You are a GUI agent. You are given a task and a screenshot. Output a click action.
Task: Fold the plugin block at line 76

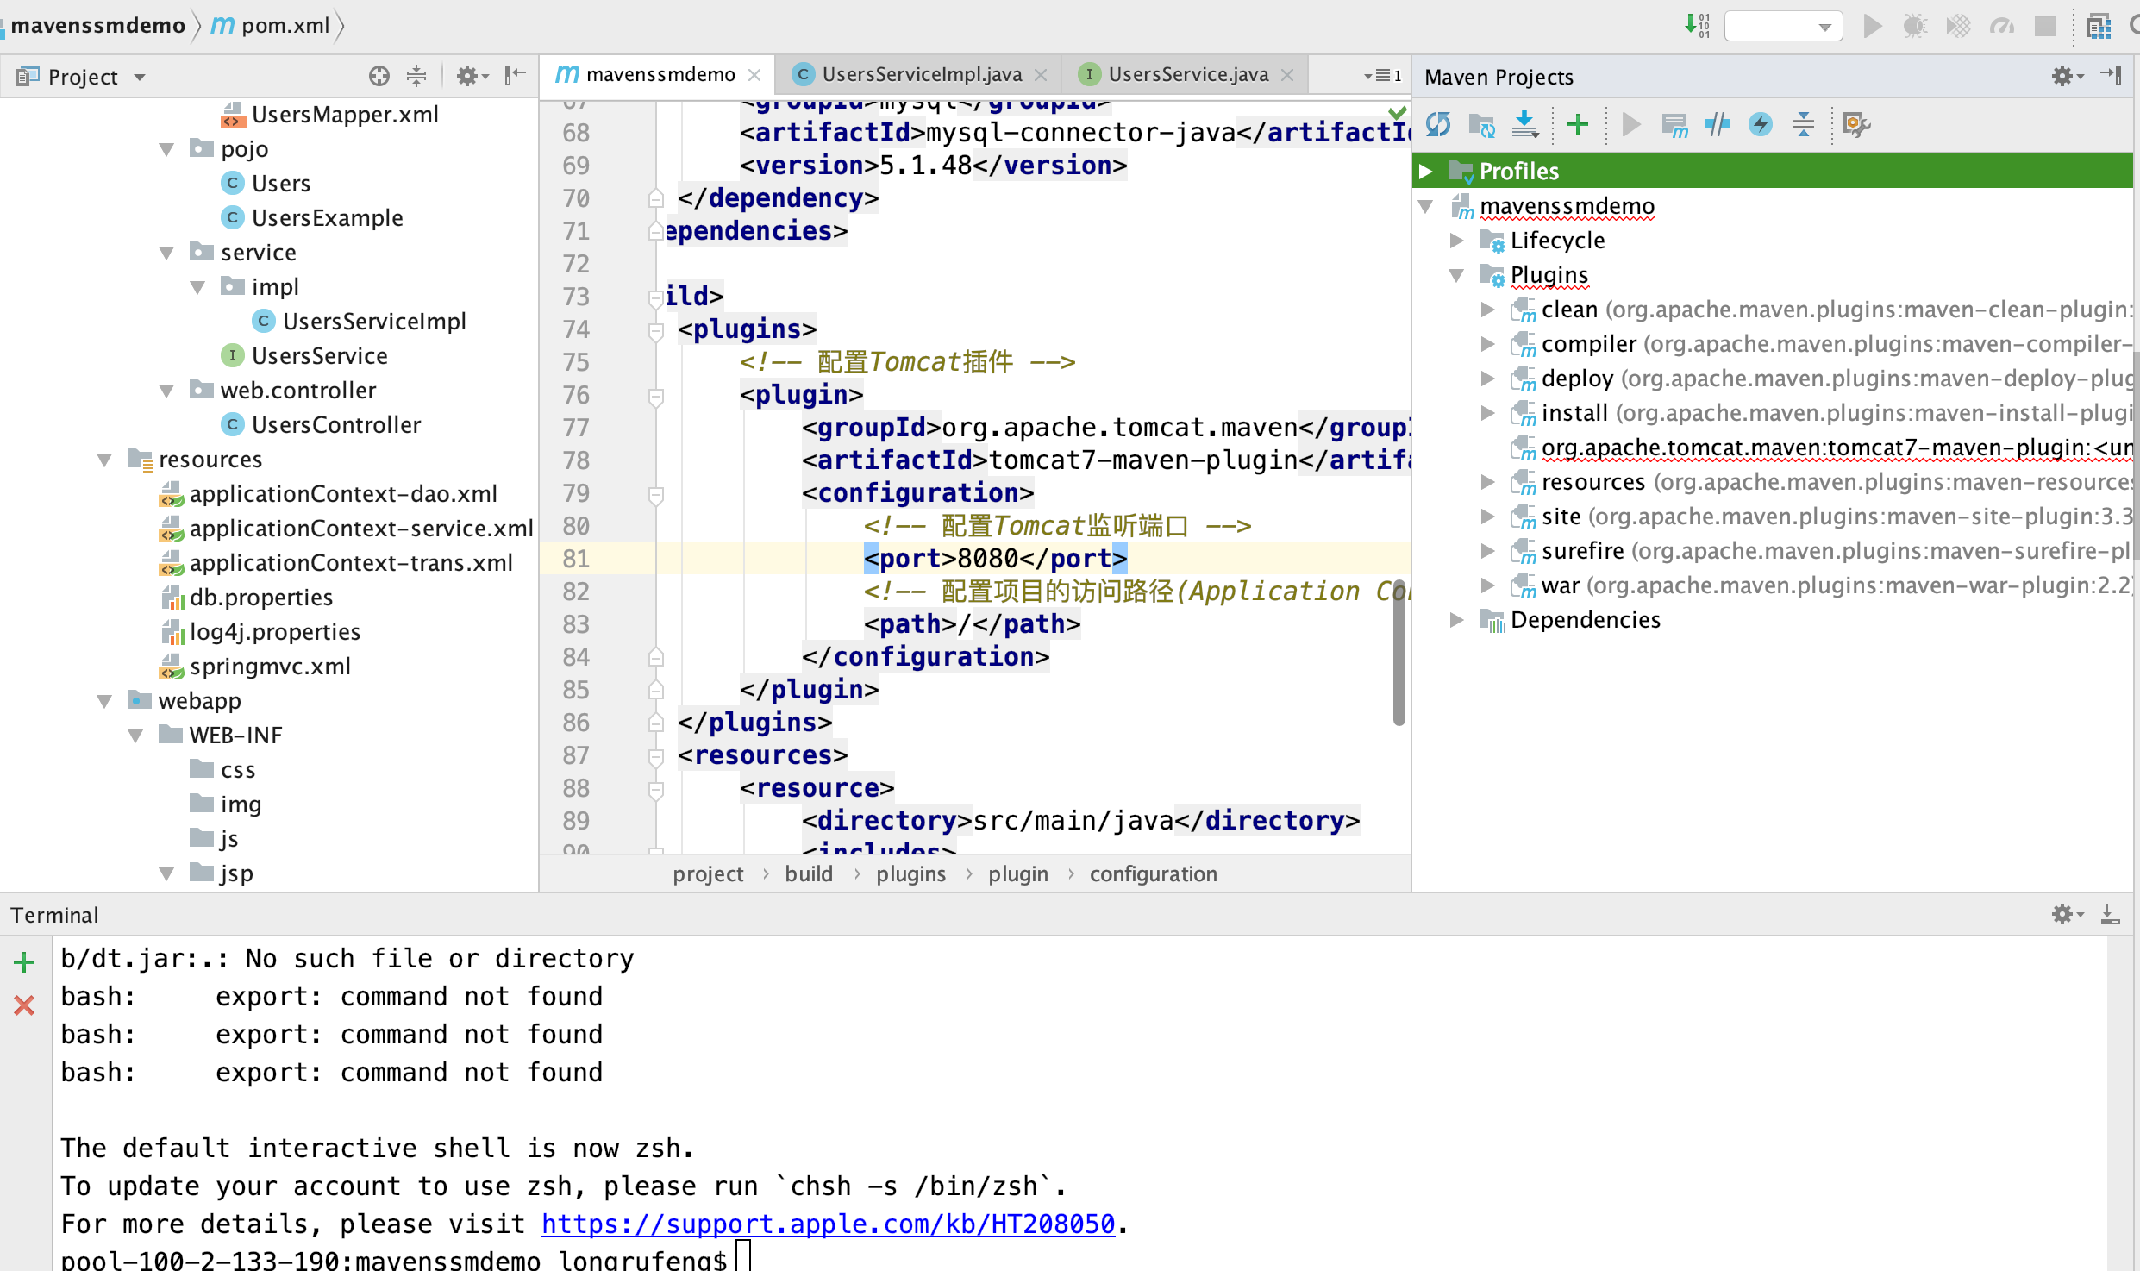(x=656, y=396)
